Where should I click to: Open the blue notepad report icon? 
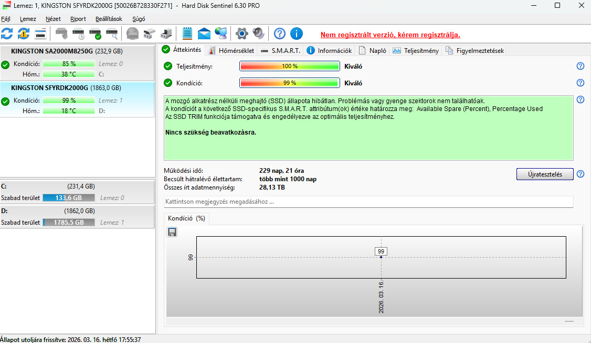coord(187,34)
